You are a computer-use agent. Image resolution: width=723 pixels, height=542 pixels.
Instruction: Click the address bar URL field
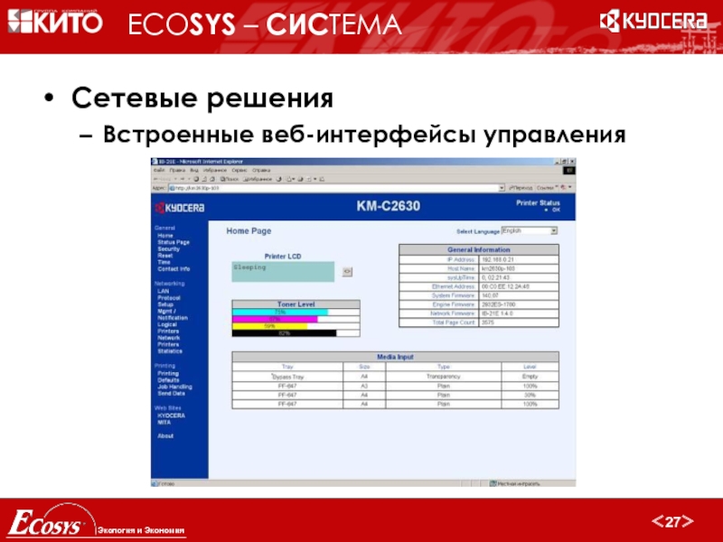click(337, 188)
